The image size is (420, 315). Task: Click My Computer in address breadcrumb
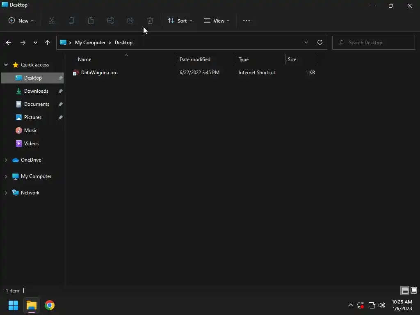90,43
